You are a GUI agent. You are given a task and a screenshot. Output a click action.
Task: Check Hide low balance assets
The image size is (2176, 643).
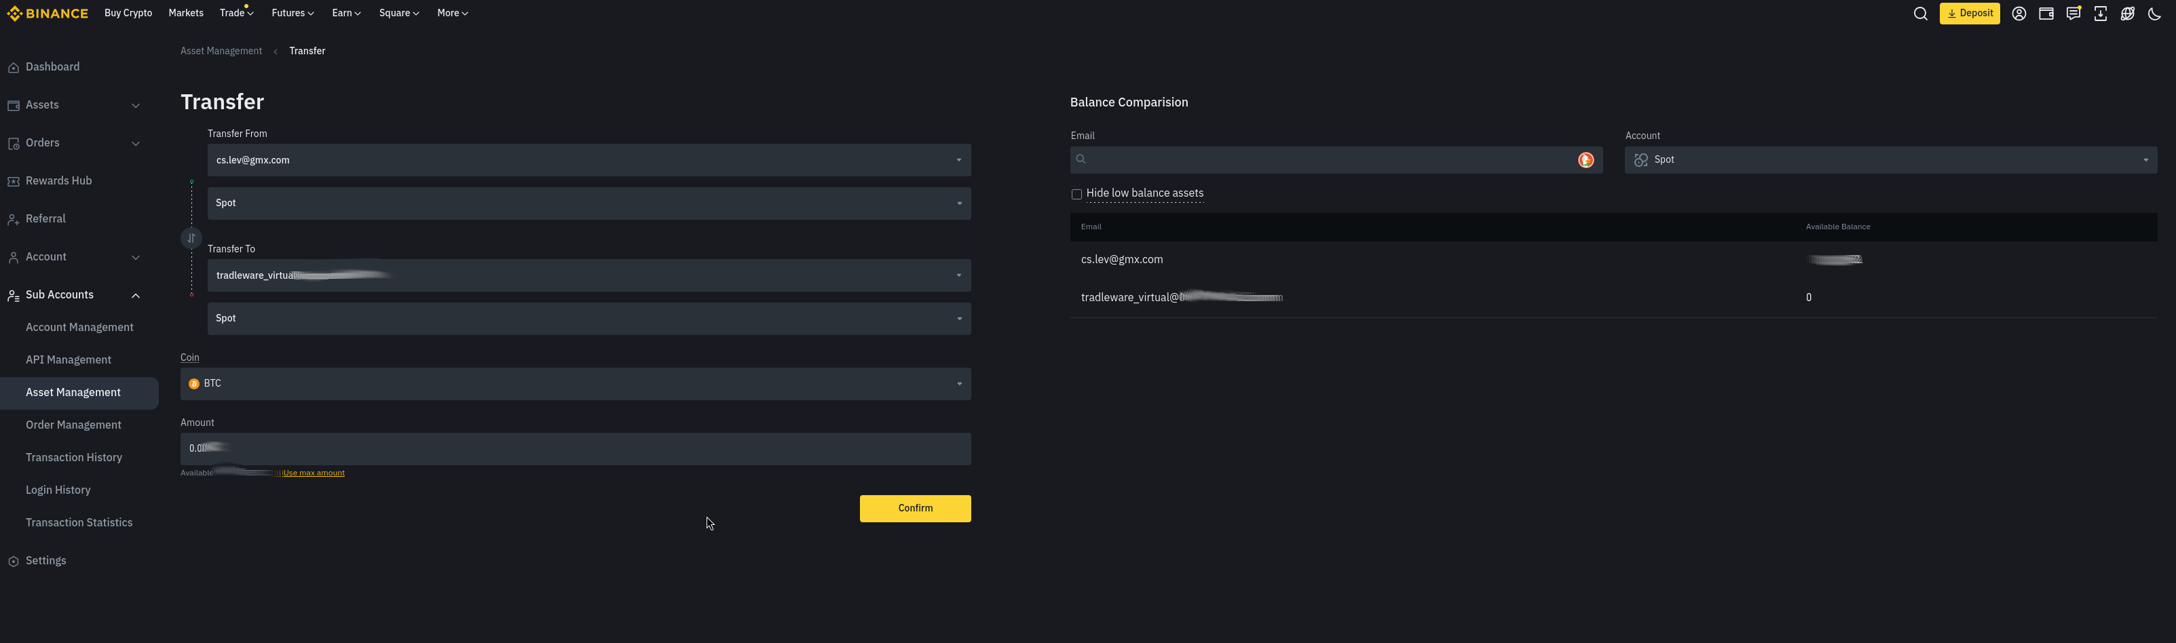[1076, 194]
